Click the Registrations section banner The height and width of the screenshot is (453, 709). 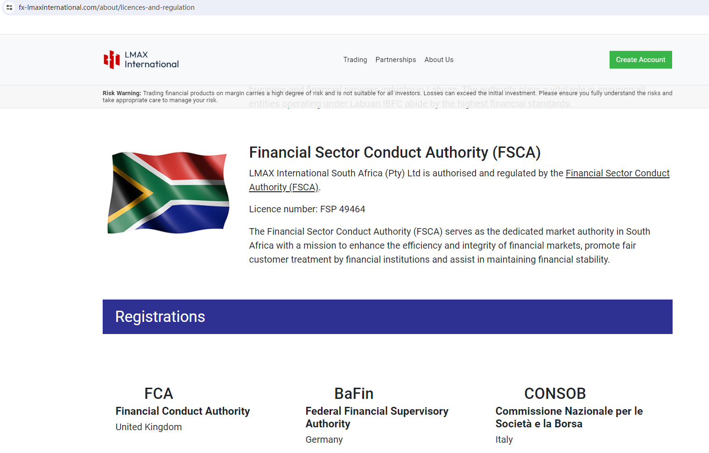point(387,317)
